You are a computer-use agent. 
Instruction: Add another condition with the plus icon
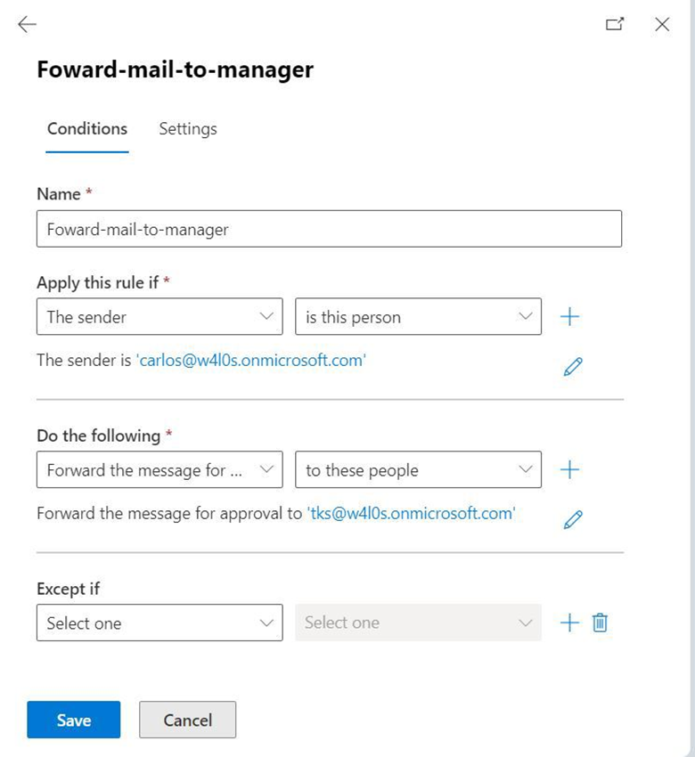coord(569,317)
